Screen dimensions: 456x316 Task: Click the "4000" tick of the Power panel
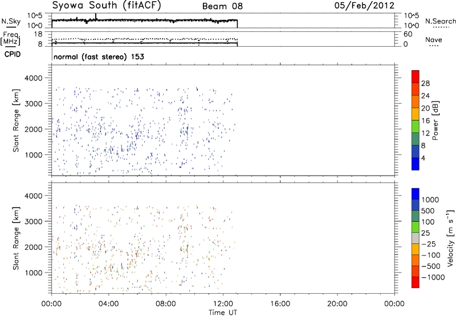coord(34,78)
